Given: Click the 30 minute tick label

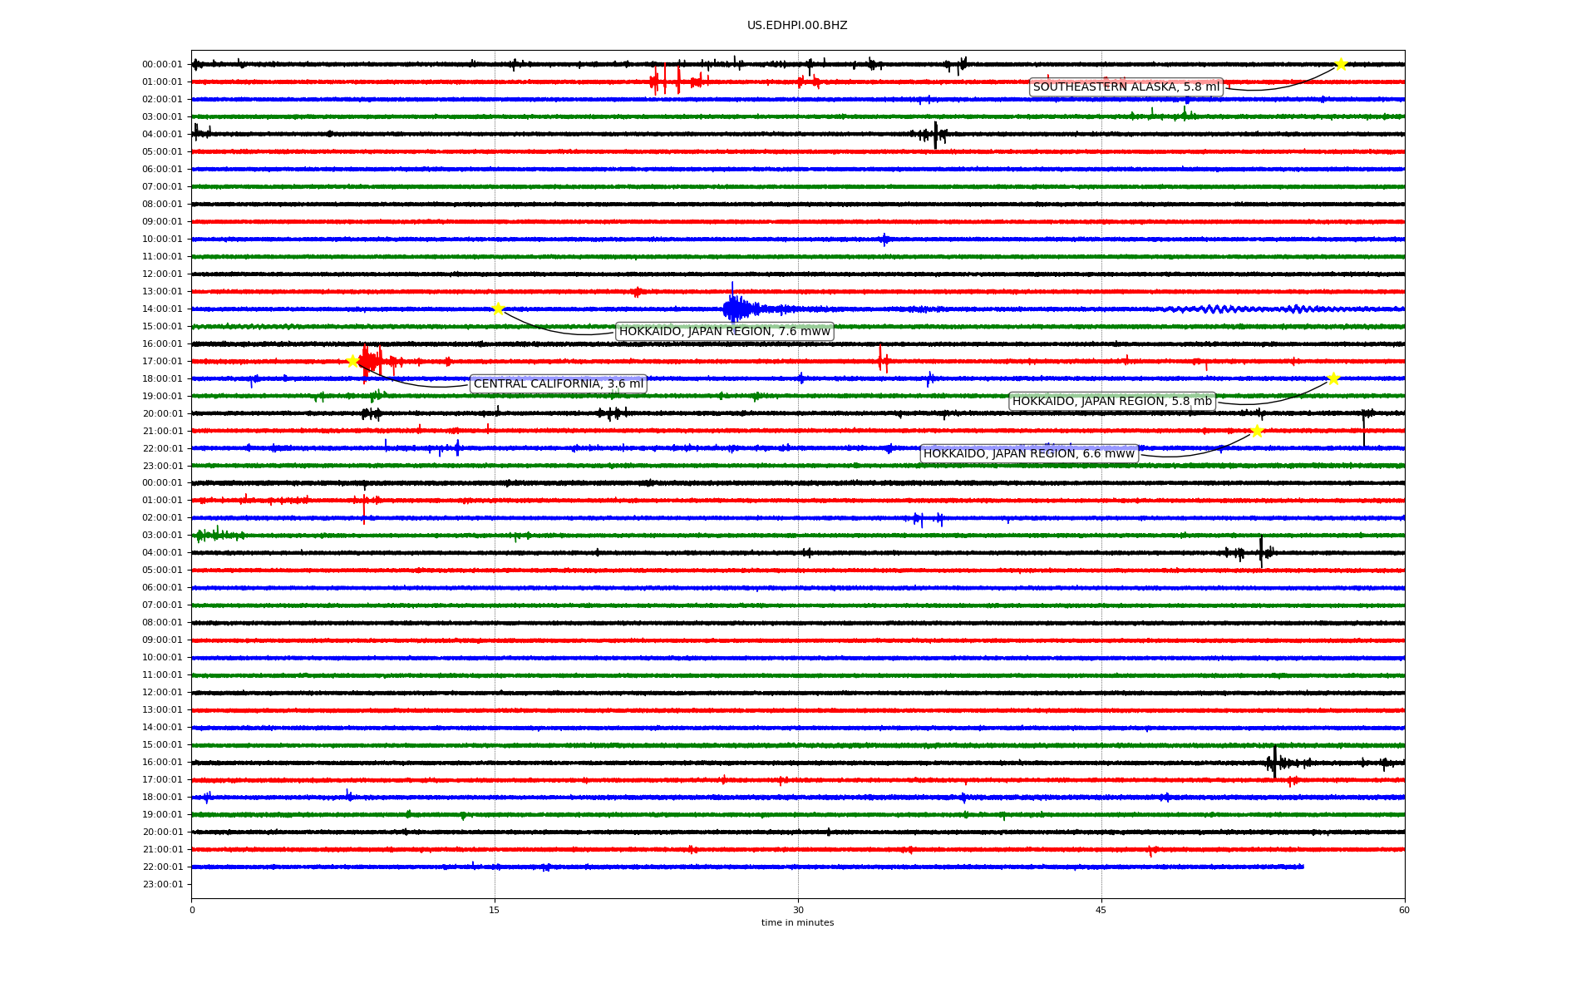Looking at the screenshot, I should pos(798,910).
